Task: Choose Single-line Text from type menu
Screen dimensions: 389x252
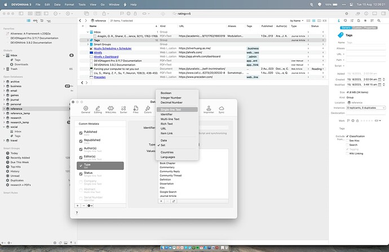Action: tap(177, 110)
